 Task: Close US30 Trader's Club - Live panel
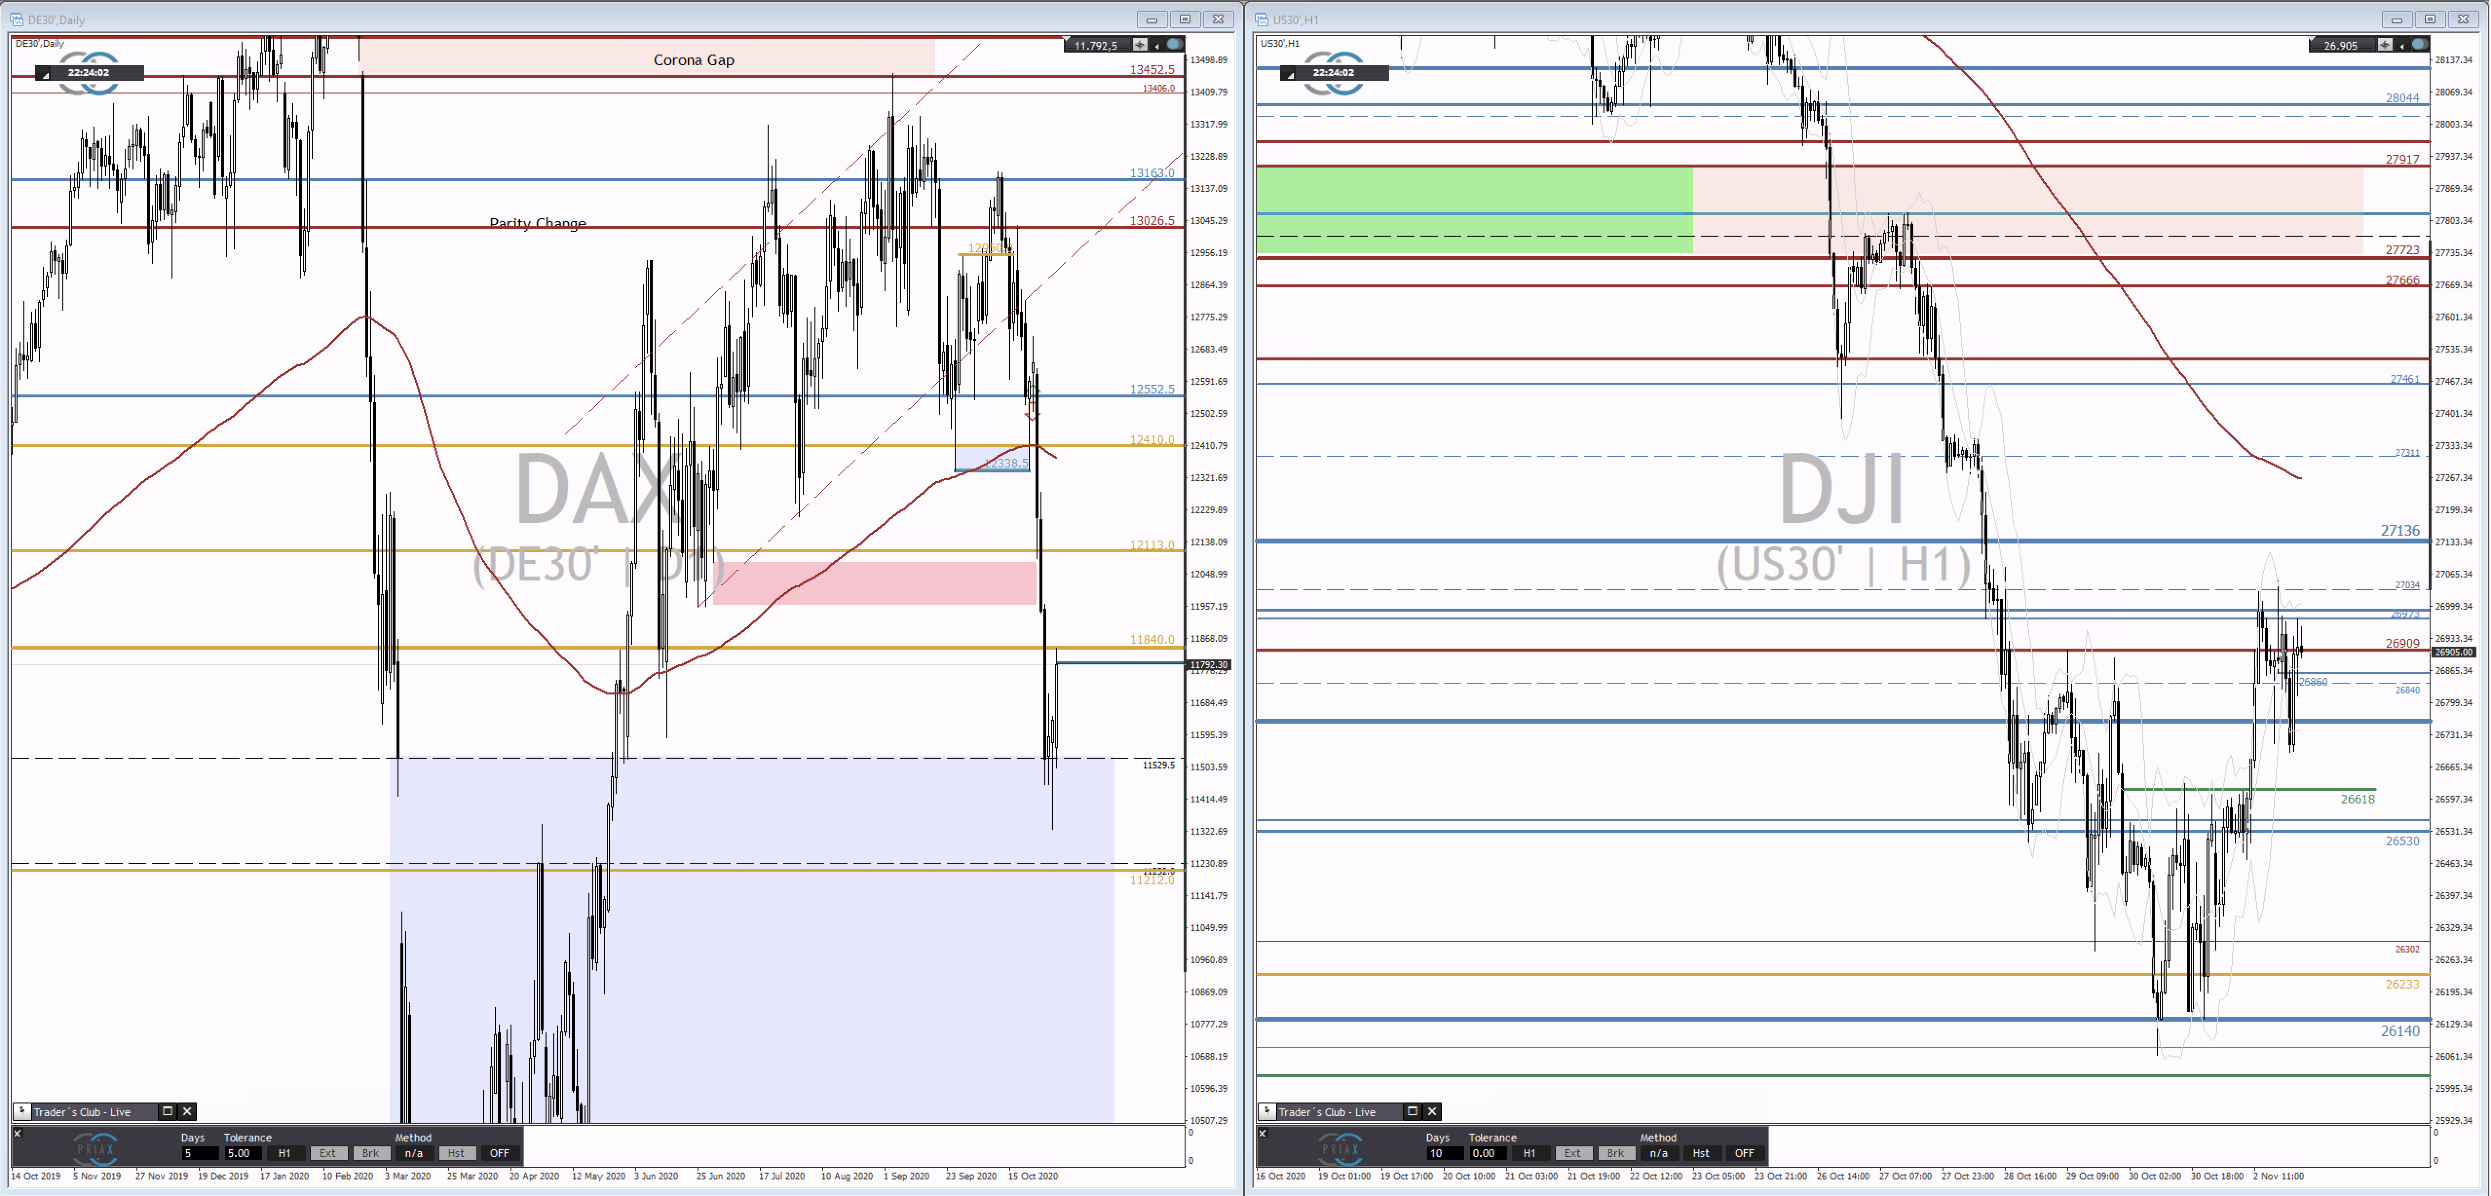point(1433,1112)
